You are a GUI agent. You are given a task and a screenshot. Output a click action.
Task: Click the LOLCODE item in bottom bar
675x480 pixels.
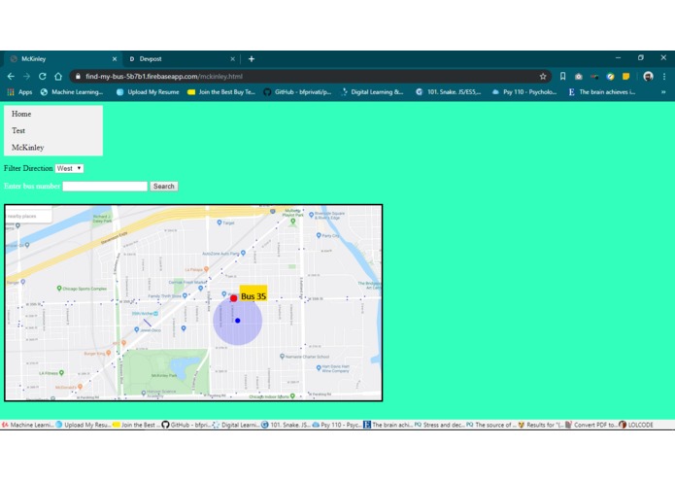coord(636,425)
